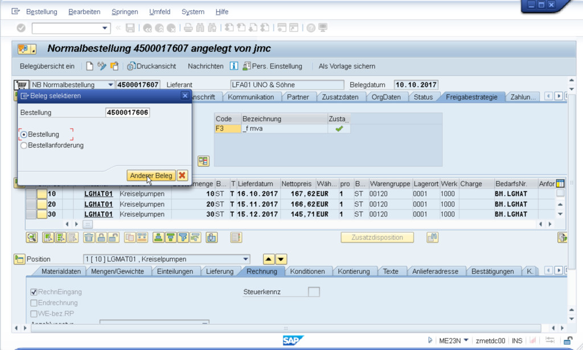Open the NB Normalbestellung order type dropdown
583x350 pixels.
click(x=110, y=85)
